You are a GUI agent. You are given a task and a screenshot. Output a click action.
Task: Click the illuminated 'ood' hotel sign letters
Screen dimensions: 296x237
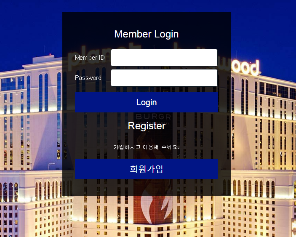245,67
